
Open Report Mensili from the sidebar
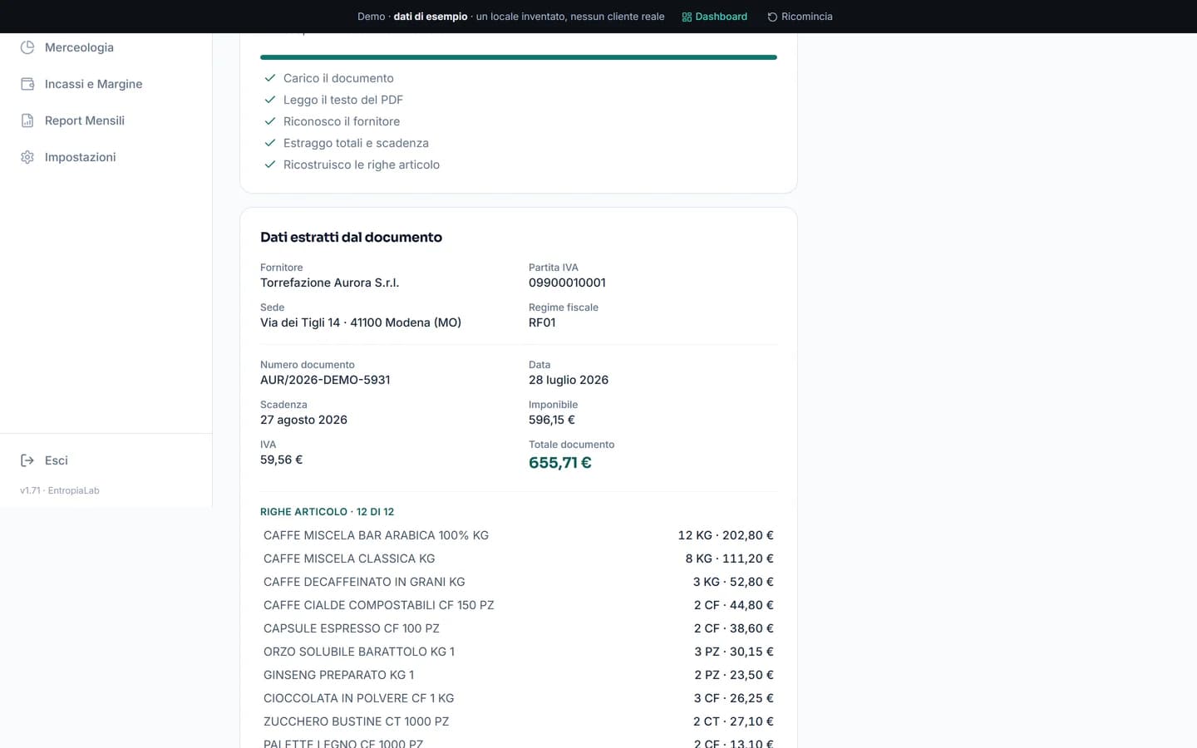106,121
